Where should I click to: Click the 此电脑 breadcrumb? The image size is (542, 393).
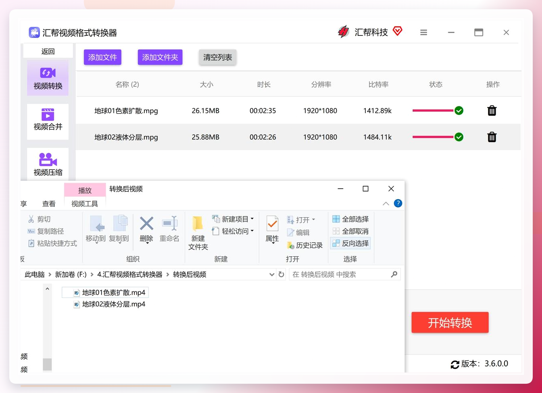click(x=35, y=274)
